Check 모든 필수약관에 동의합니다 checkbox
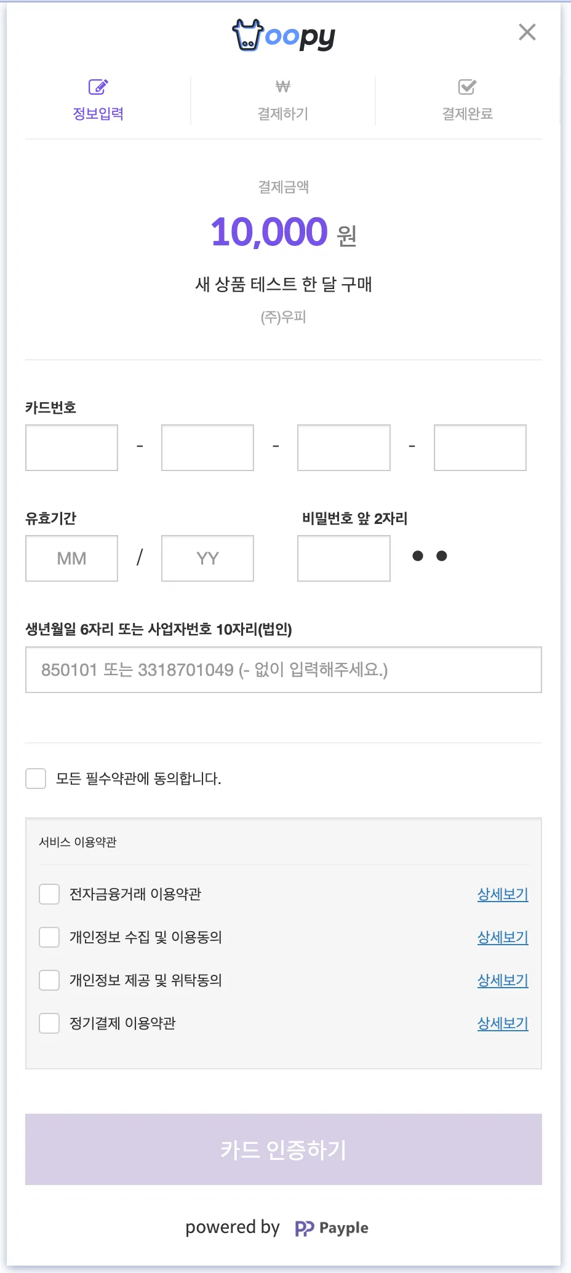The width and height of the screenshot is (571, 1273). (36, 779)
